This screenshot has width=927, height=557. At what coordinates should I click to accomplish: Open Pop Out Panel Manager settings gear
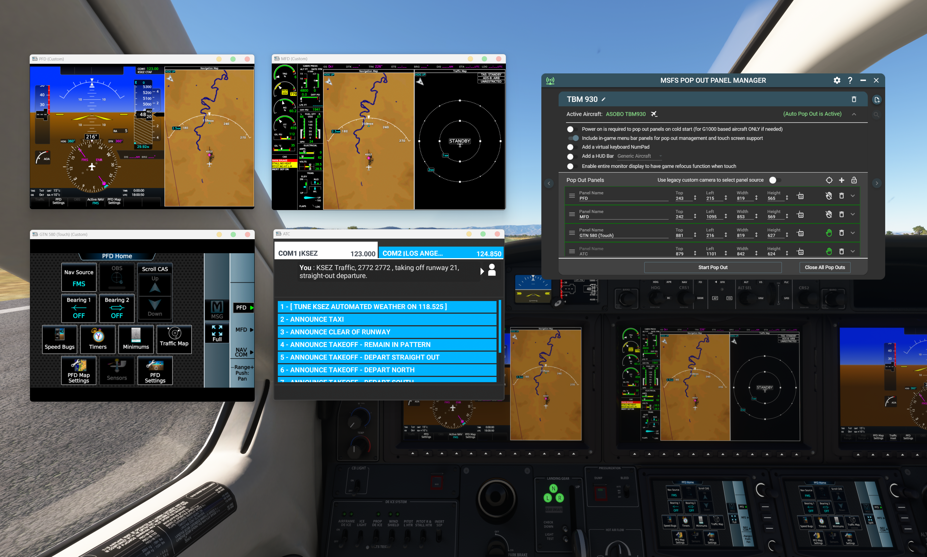pyautogui.click(x=837, y=80)
